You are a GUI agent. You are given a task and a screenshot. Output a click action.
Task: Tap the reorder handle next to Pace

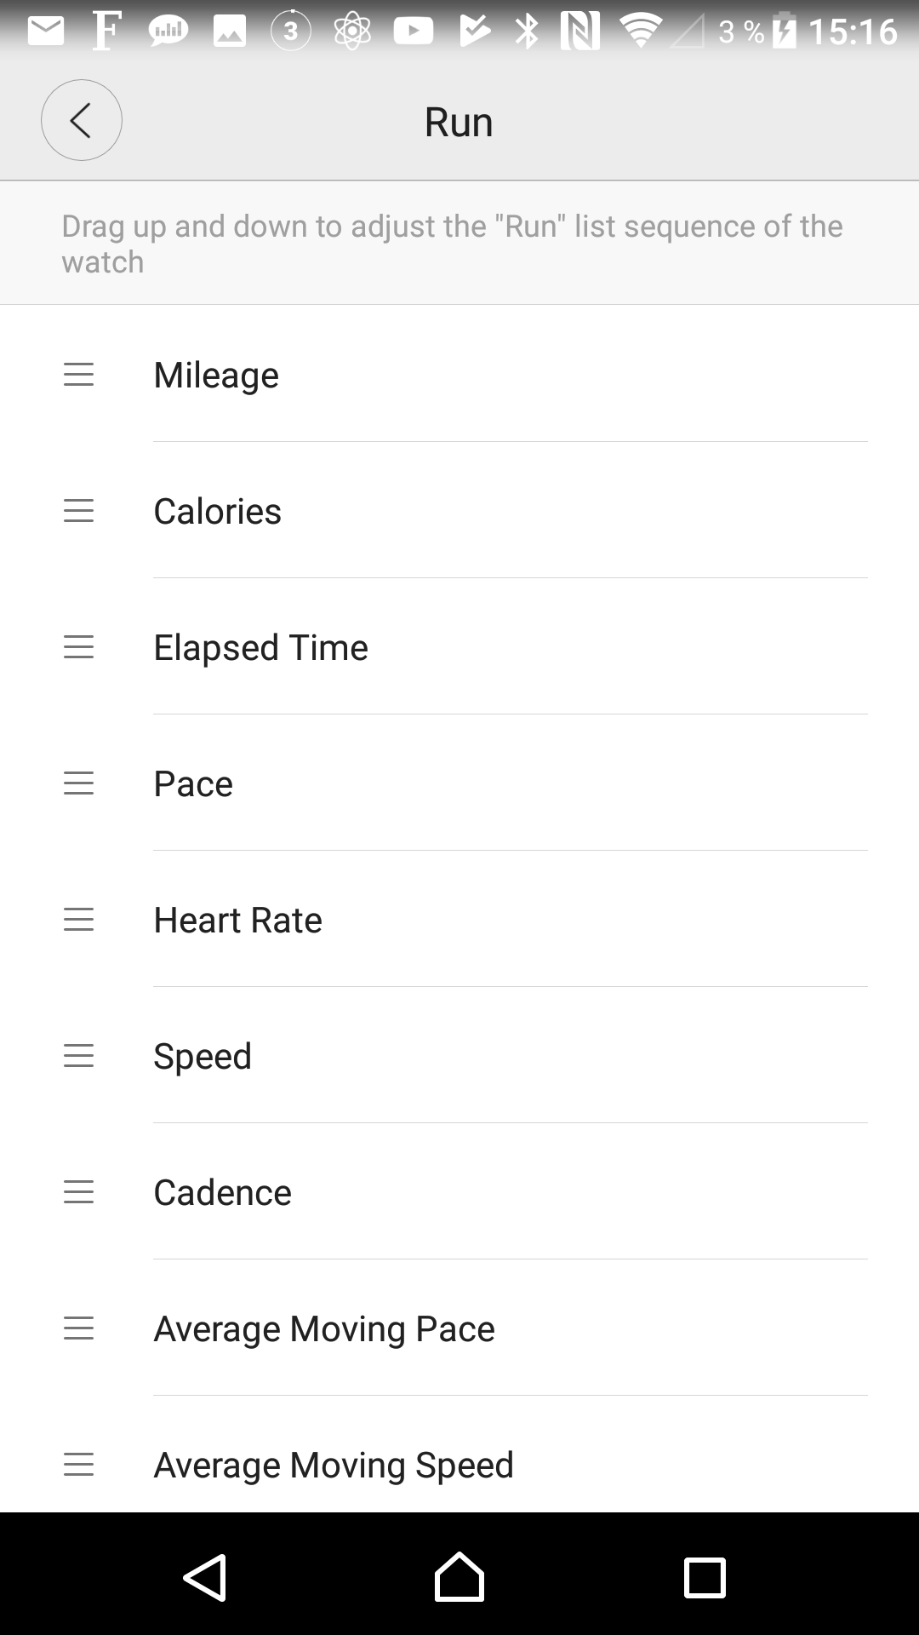[x=79, y=783]
